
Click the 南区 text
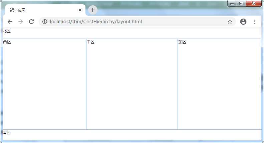(x=7, y=133)
